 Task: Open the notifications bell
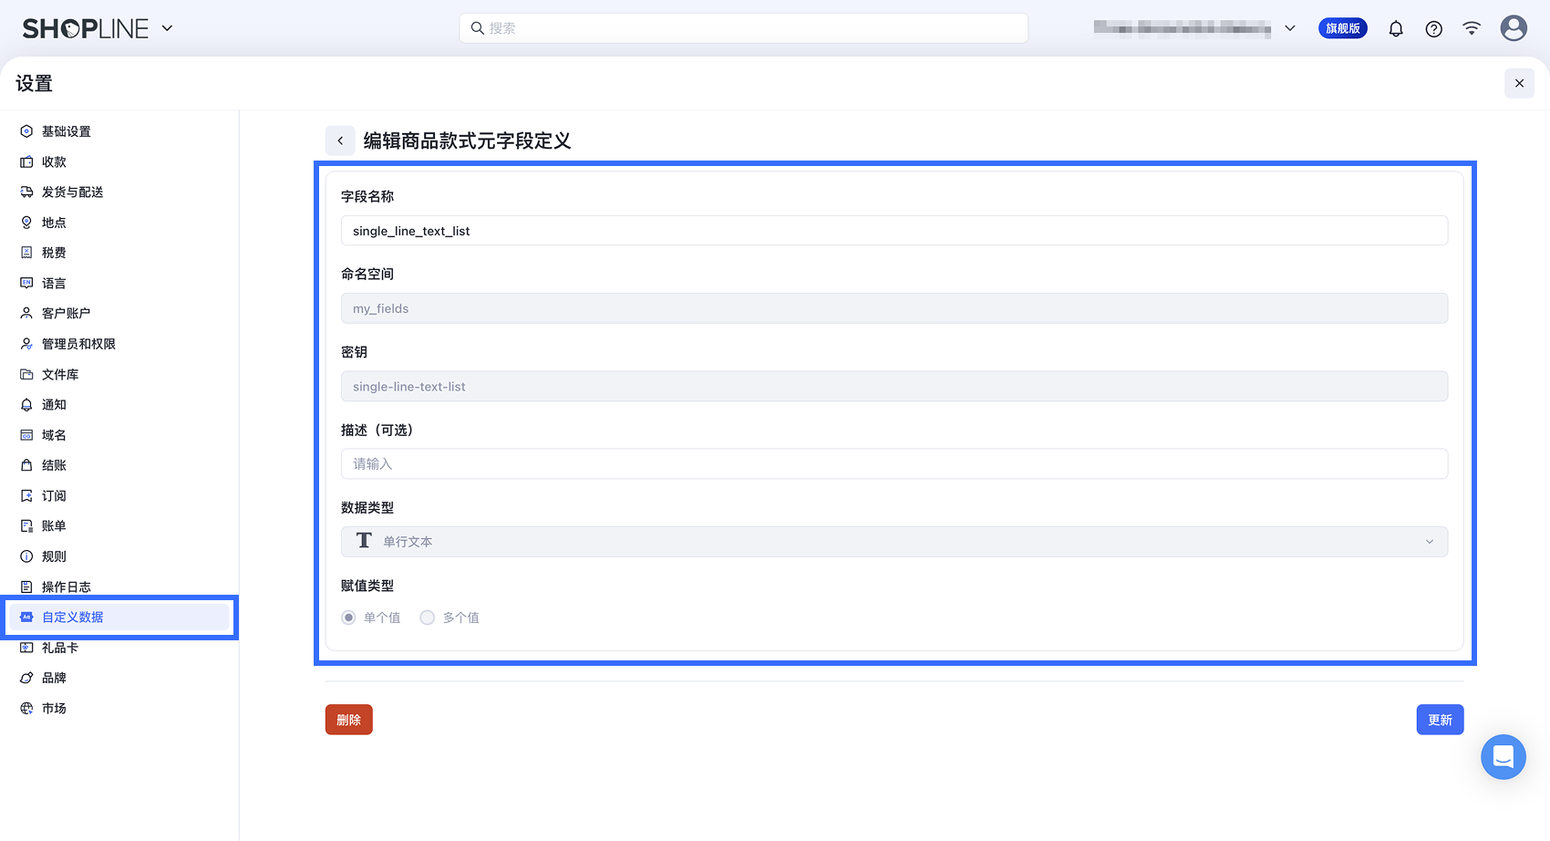(x=1396, y=28)
